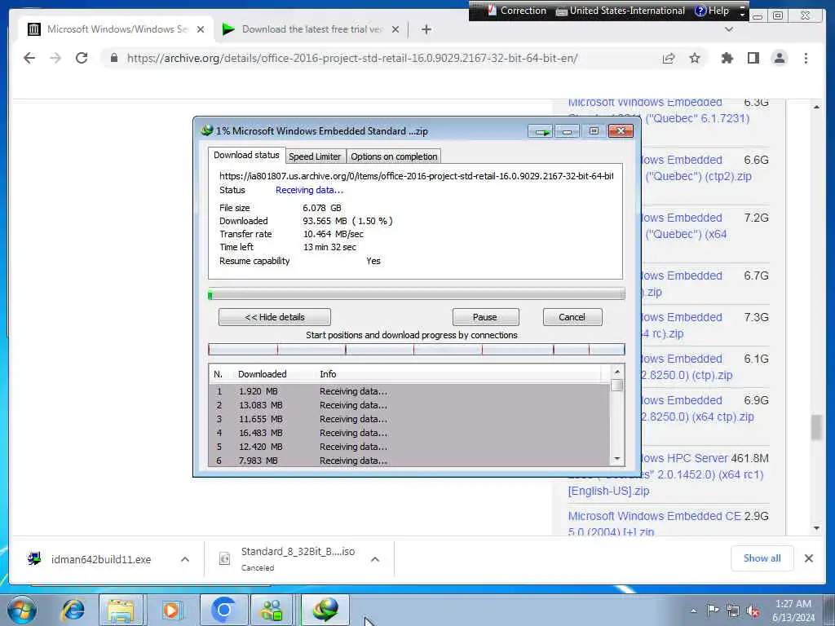Open the 2.8250.0) (ctp).zip link
Viewport: 835px width, 626px height.
click(687, 375)
